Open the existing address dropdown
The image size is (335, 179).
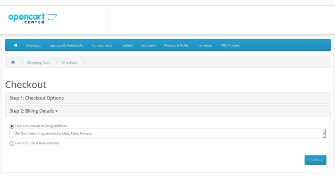coord(167,133)
